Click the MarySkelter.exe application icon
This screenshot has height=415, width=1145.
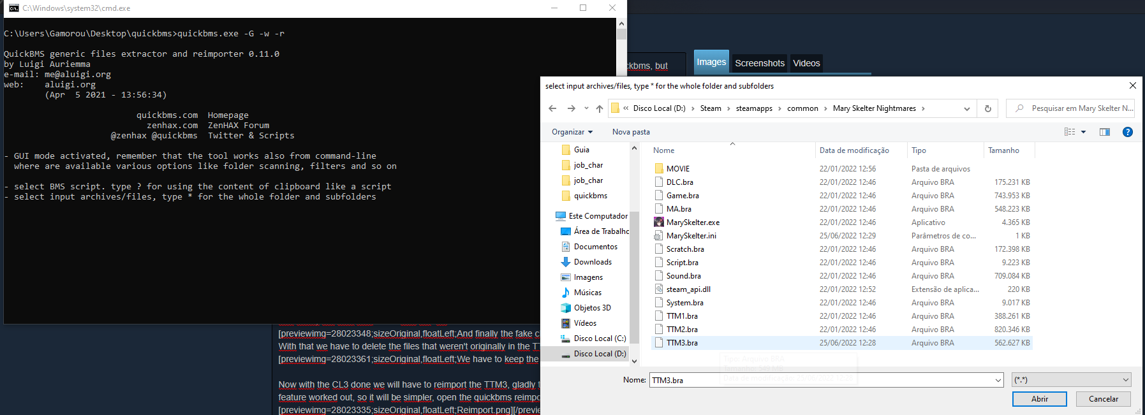[x=659, y=222]
